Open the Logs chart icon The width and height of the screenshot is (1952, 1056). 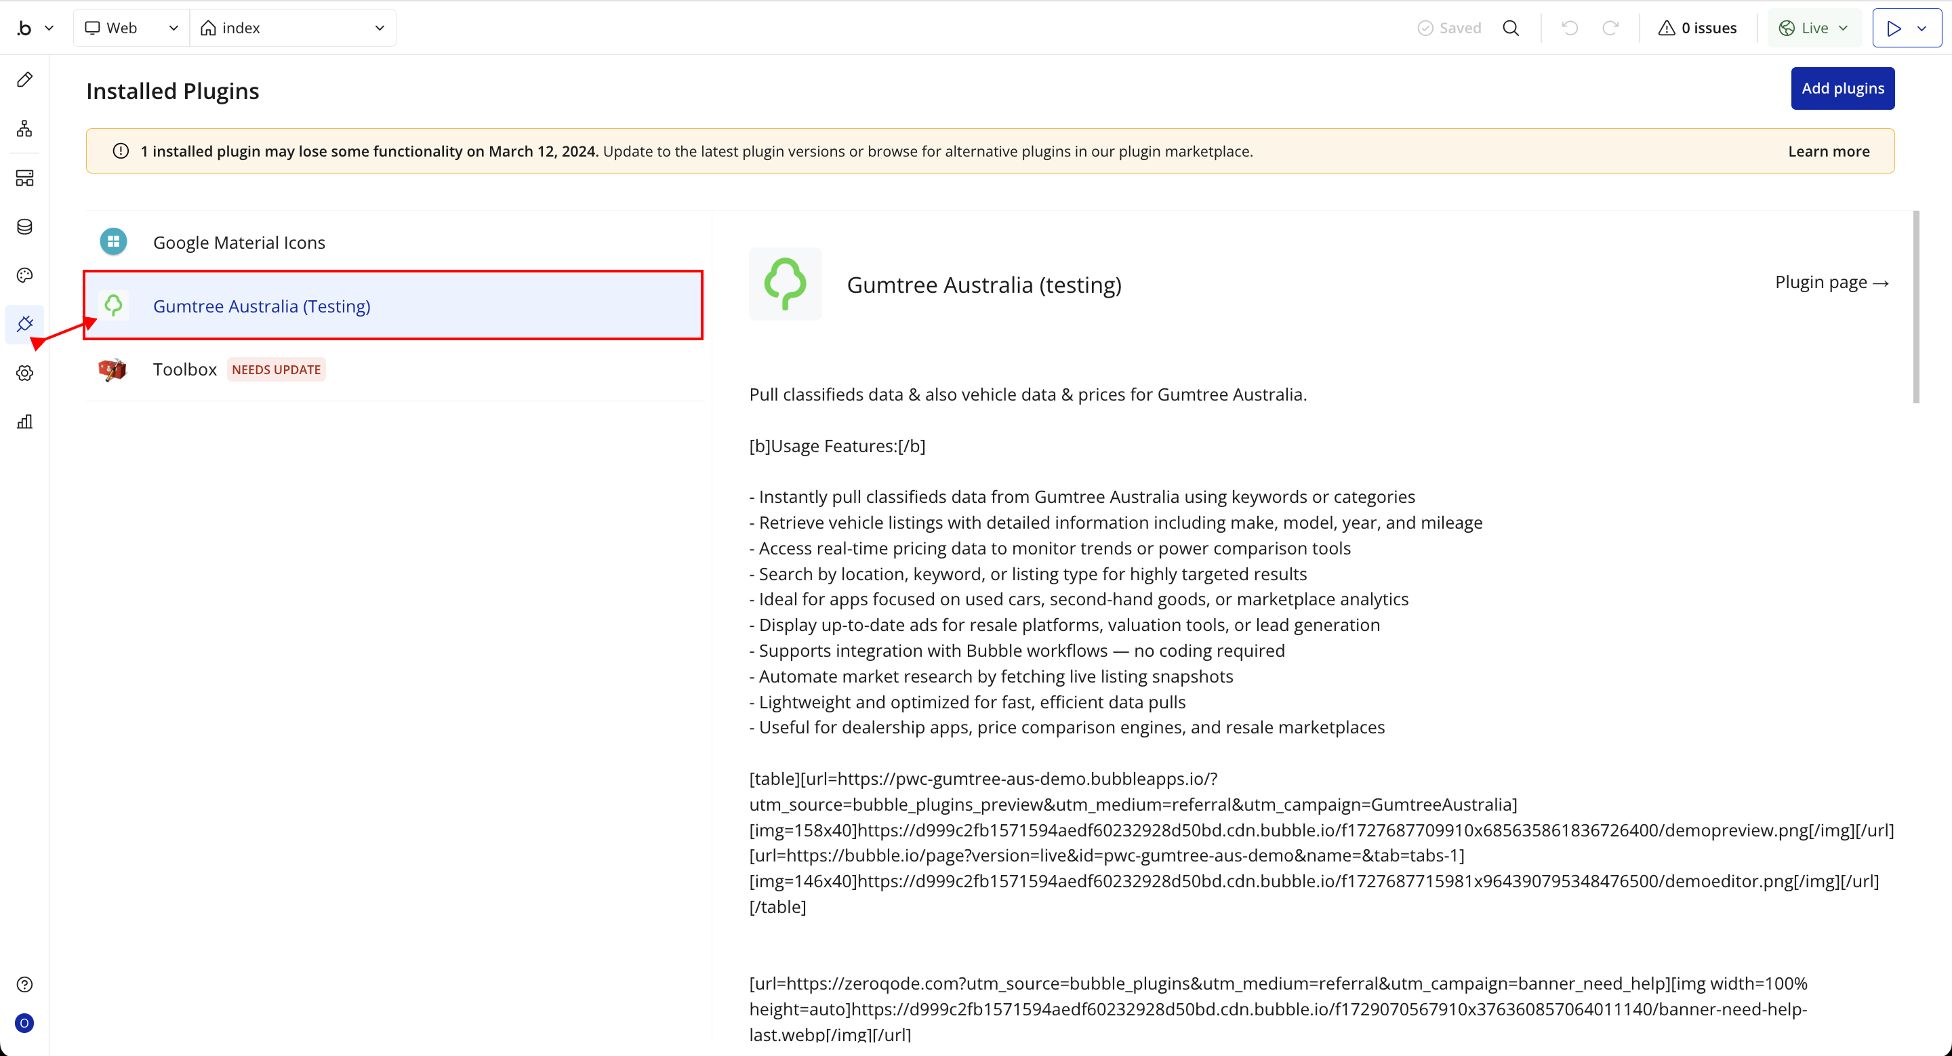point(24,422)
